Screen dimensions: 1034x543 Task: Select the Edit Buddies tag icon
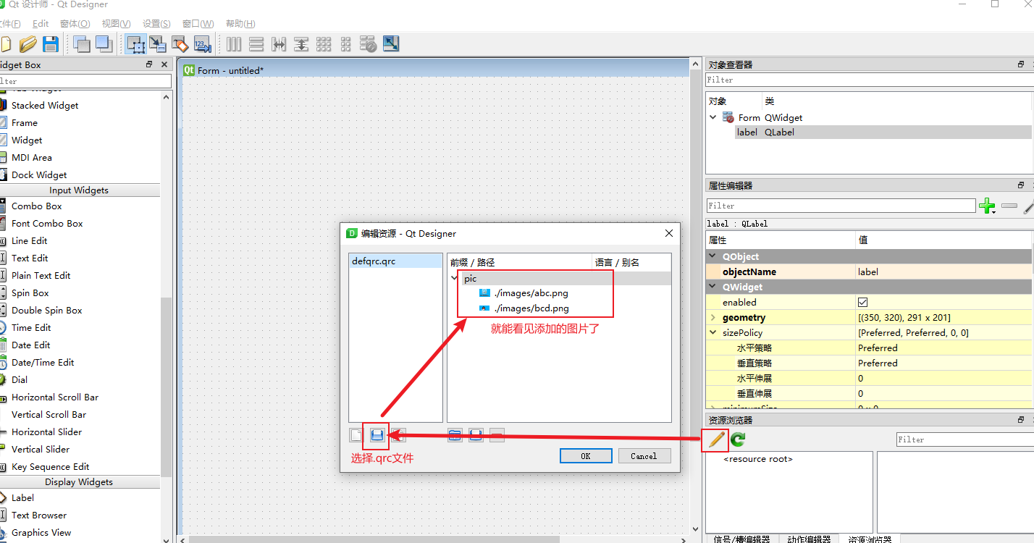[181, 43]
